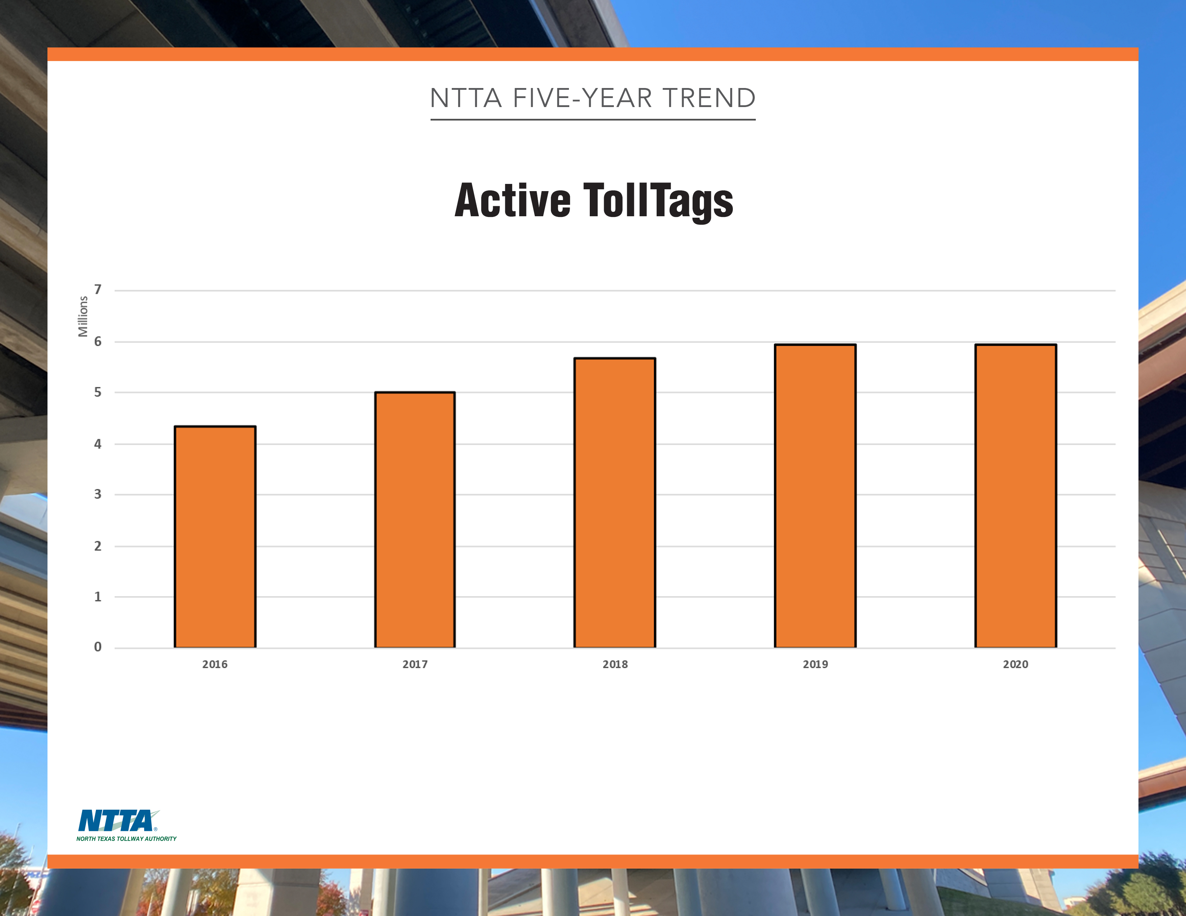The width and height of the screenshot is (1186, 916).
Task: Click the NTTA logo
Action: click(x=126, y=825)
